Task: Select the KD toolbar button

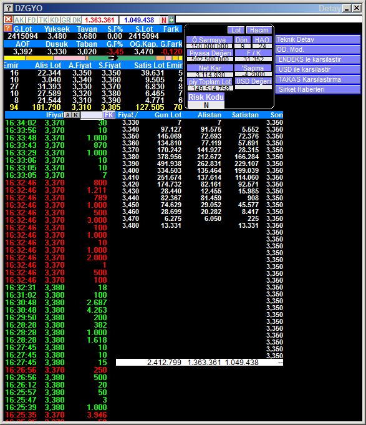Action: (x=54, y=20)
